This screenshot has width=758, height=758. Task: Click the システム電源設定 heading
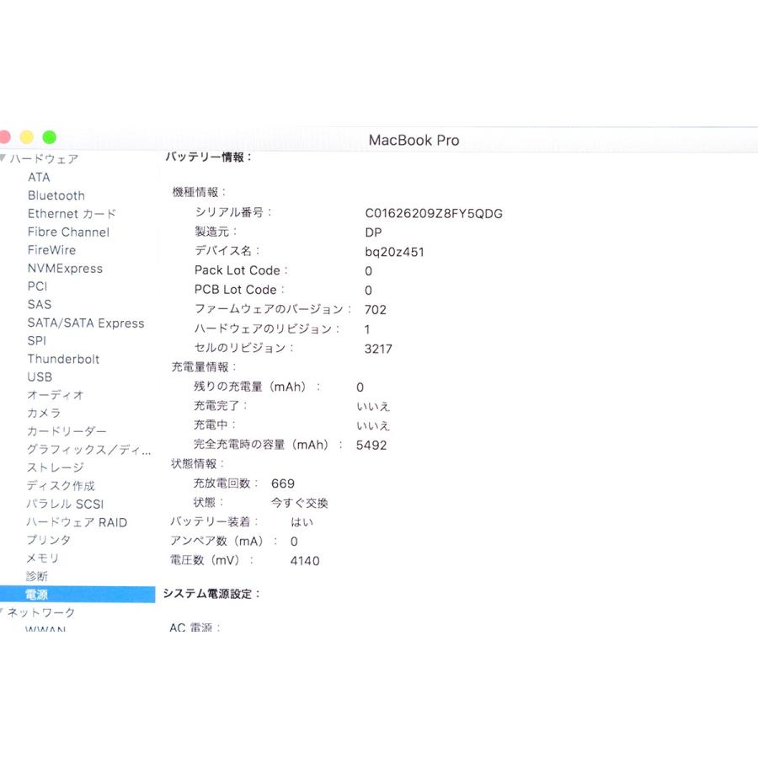pos(211,594)
